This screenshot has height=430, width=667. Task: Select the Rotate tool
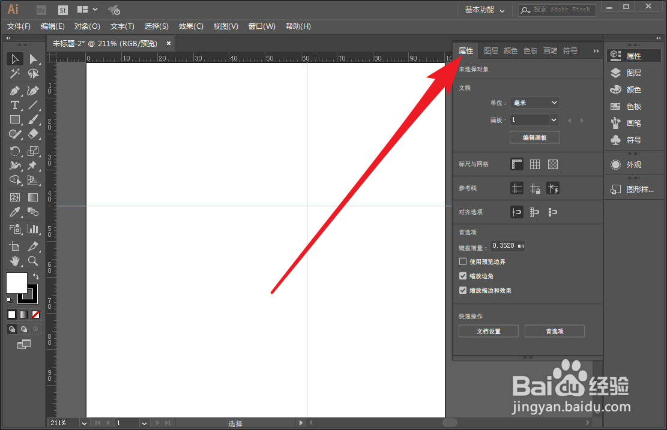pos(15,151)
